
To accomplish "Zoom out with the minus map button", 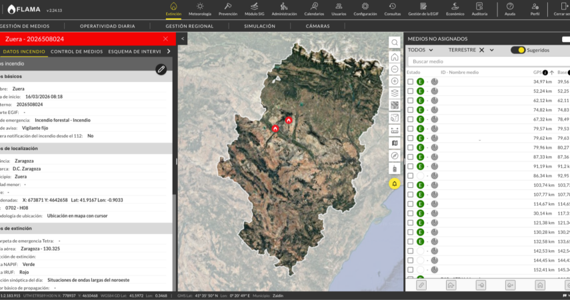I will 395,69.
